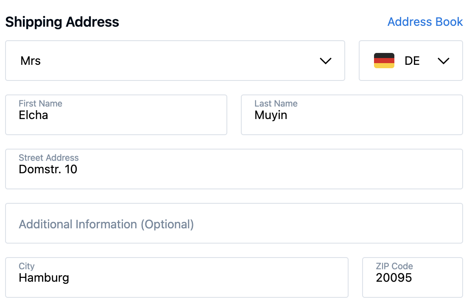The image size is (469, 305).
Task: Click the "Street Address" field label
Action: point(48,158)
